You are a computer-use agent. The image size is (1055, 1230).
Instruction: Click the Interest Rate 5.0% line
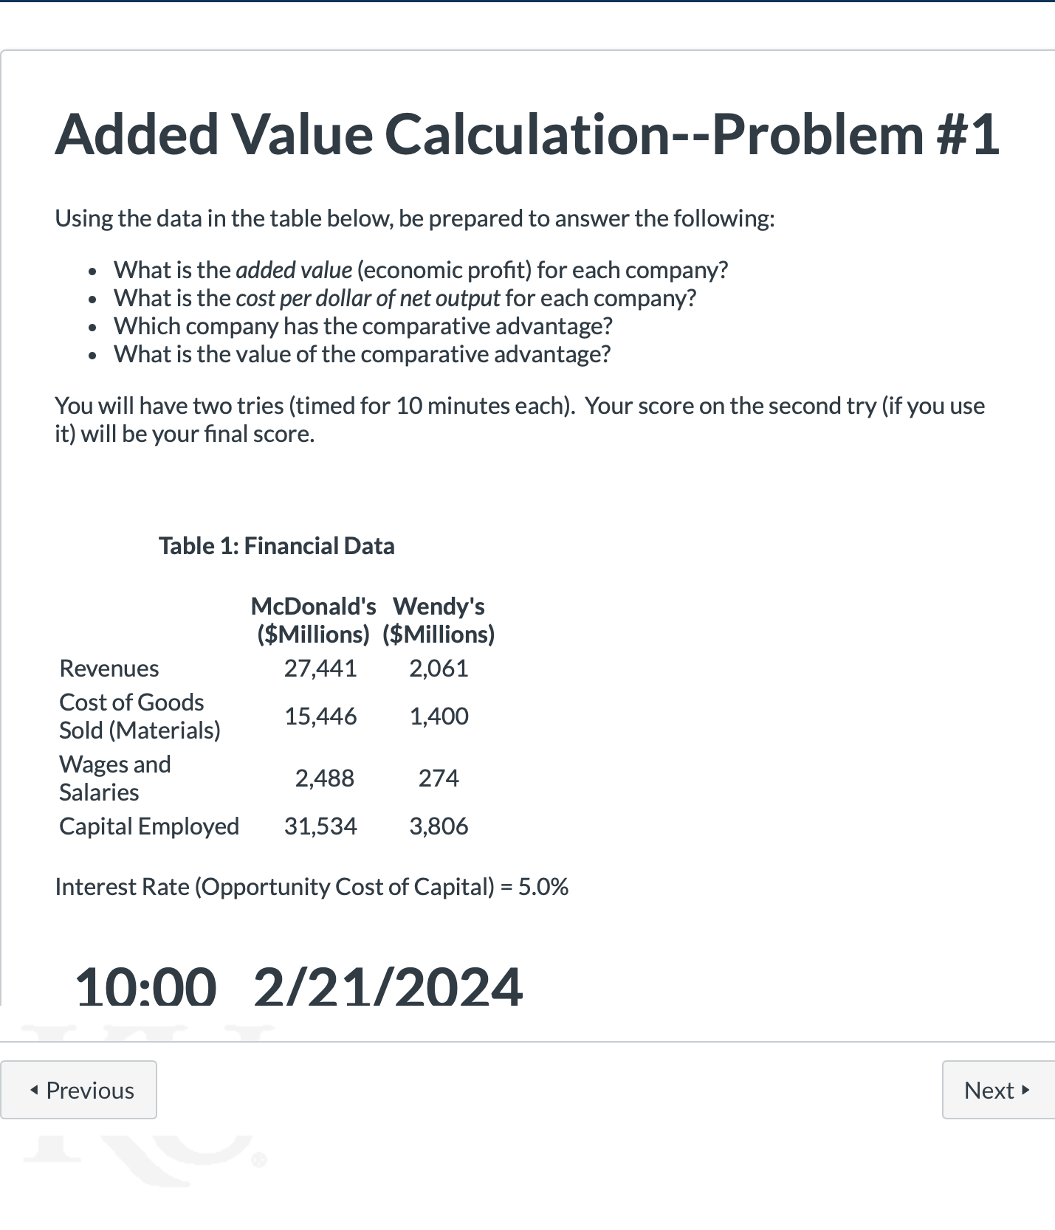(312, 886)
